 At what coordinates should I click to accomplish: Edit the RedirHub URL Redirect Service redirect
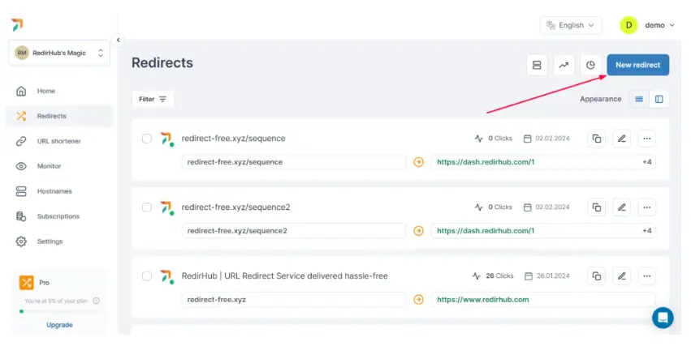point(622,276)
